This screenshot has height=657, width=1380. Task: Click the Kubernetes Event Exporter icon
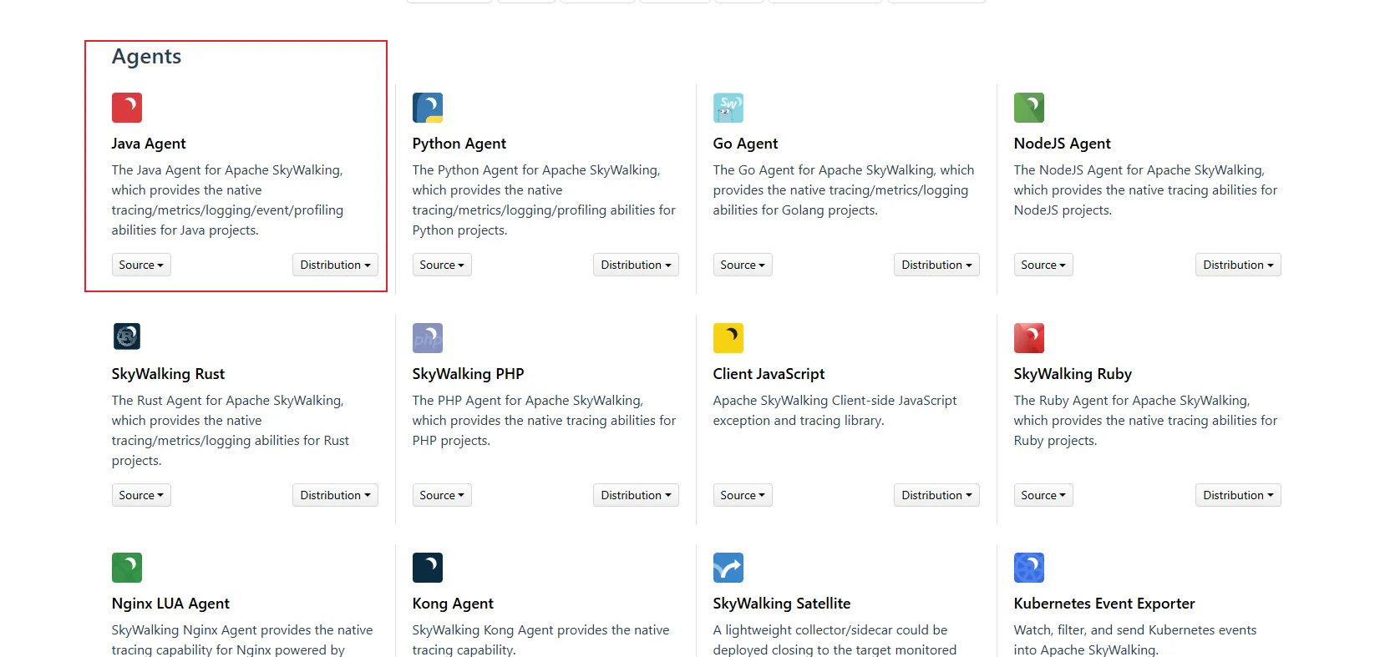click(1029, 568)
